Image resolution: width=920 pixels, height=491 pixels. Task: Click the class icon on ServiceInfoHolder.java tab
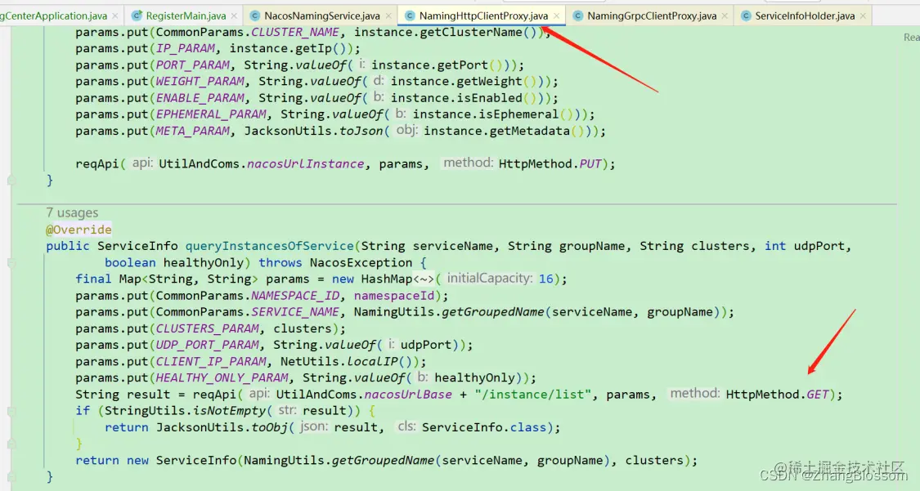pos(746,16)
